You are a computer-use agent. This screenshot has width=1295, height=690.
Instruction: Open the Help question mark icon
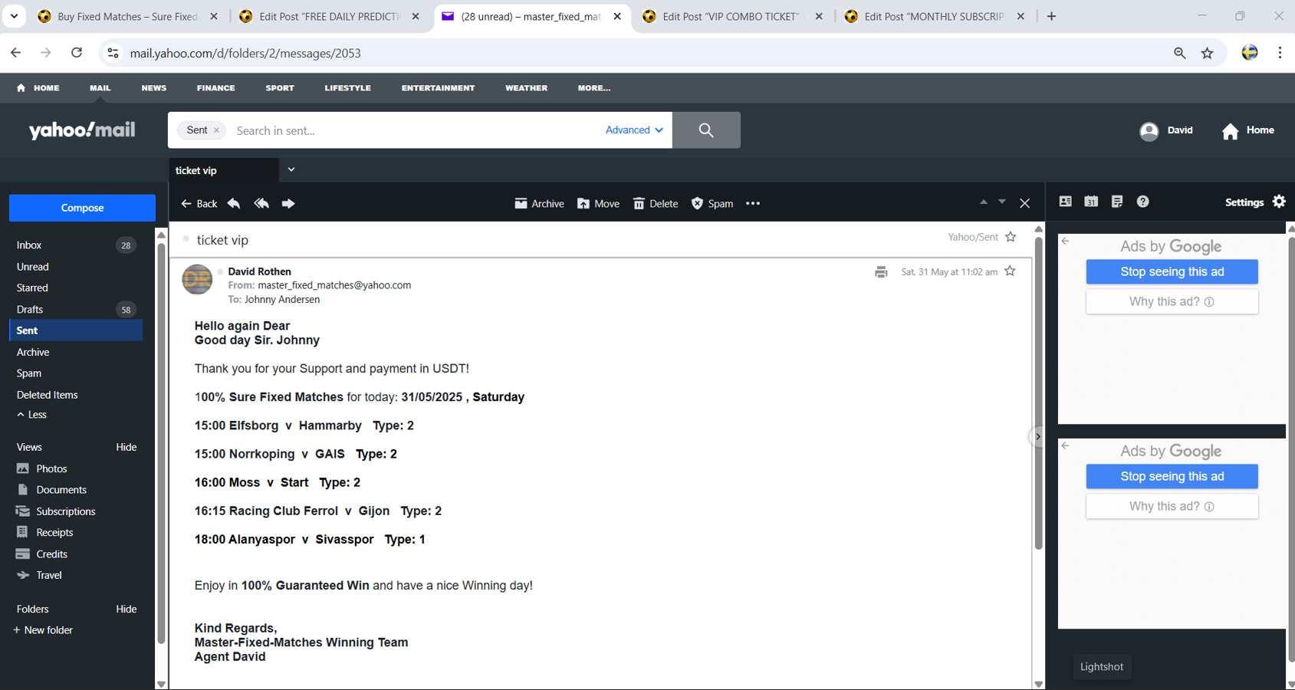pos(1142,202)
